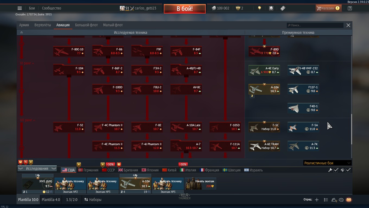Collapse the VI ранг section
The image size is (369, 208).
coord(27,63)
